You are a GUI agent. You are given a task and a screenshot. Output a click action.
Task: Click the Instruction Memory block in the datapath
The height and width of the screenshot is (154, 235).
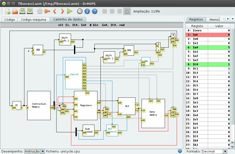[x=39, y=105]
